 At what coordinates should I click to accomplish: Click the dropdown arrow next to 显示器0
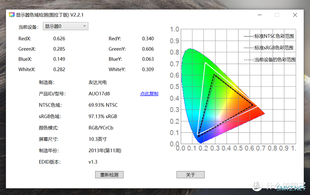[84, 26]
